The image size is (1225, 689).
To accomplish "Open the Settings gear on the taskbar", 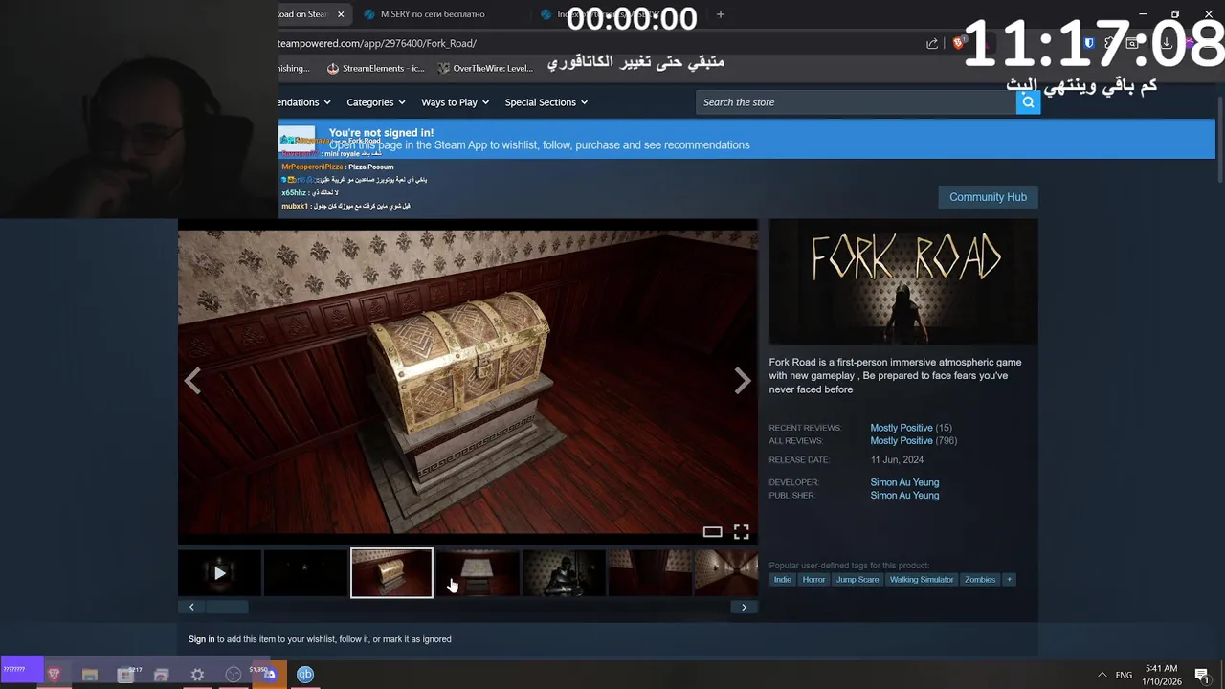I will pyautogui.click(x=197, y=675).
